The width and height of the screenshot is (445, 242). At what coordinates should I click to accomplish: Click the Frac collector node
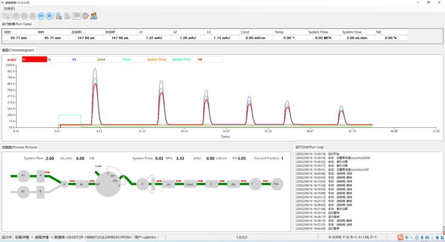pos(277,184)
